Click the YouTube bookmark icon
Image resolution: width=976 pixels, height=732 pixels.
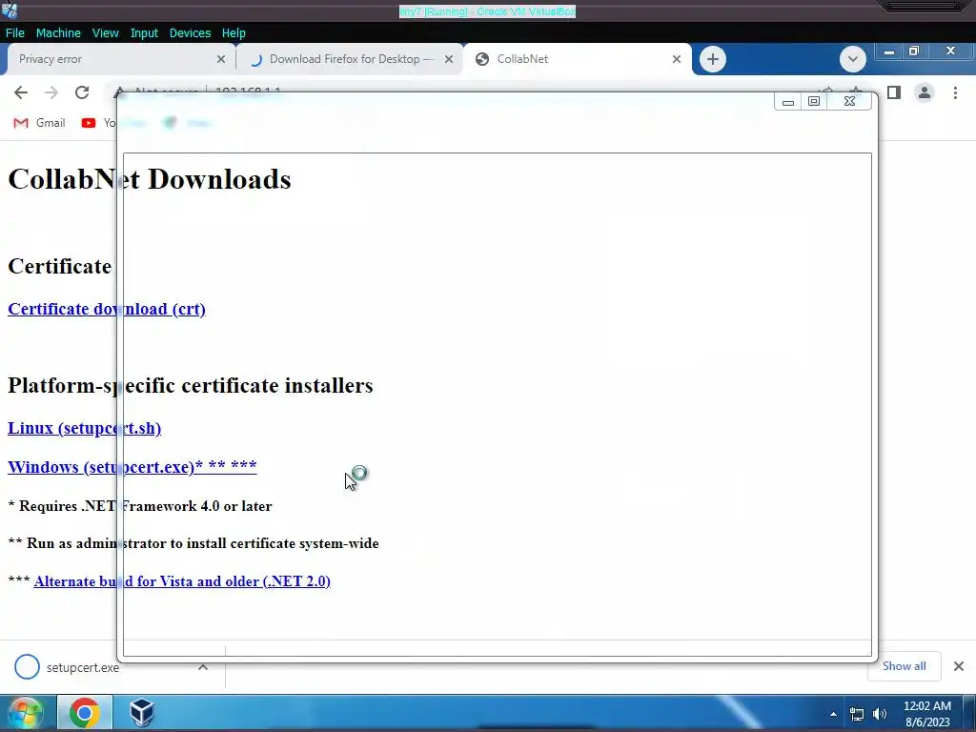[89, 123]
